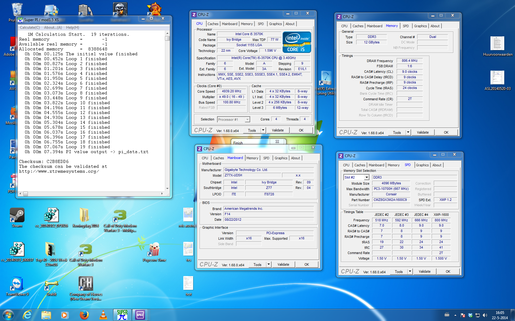Open the 'tes' document on desktop
515x321 pixels.
(x=188, y=252)
